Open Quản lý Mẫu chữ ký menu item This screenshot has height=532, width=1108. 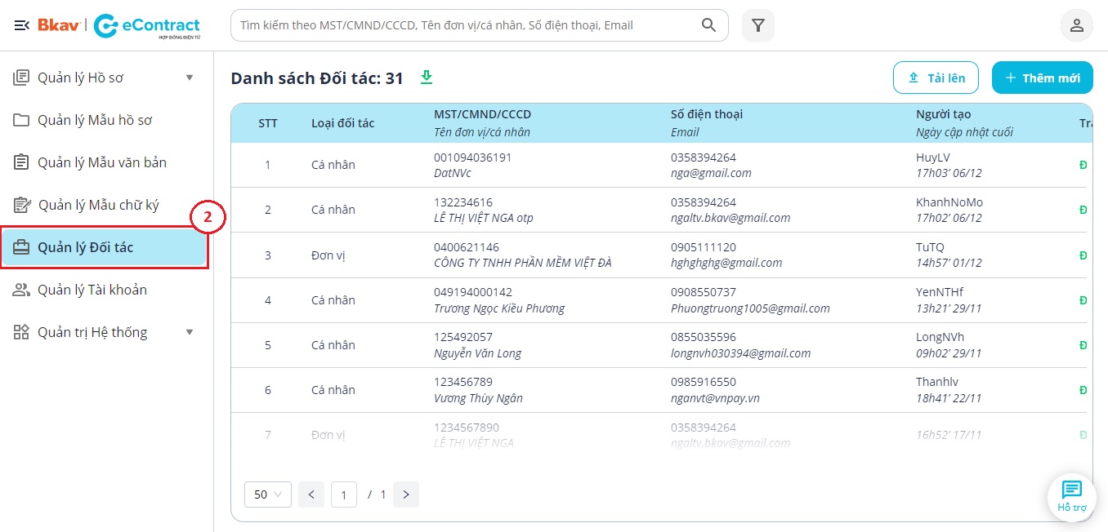(98, 205)
